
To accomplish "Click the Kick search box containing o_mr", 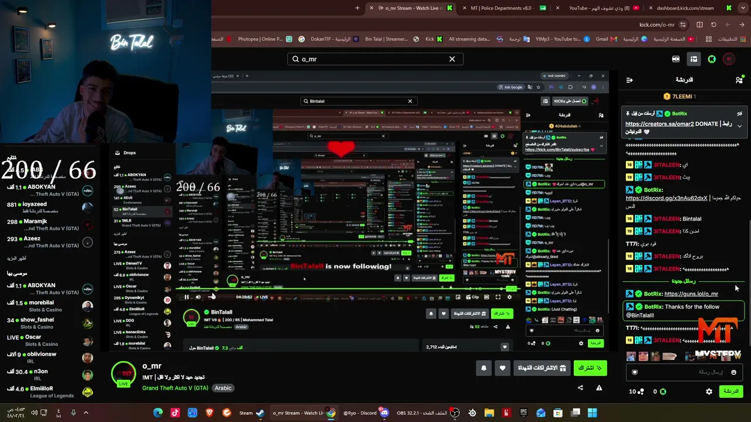I will click(375, 59).
